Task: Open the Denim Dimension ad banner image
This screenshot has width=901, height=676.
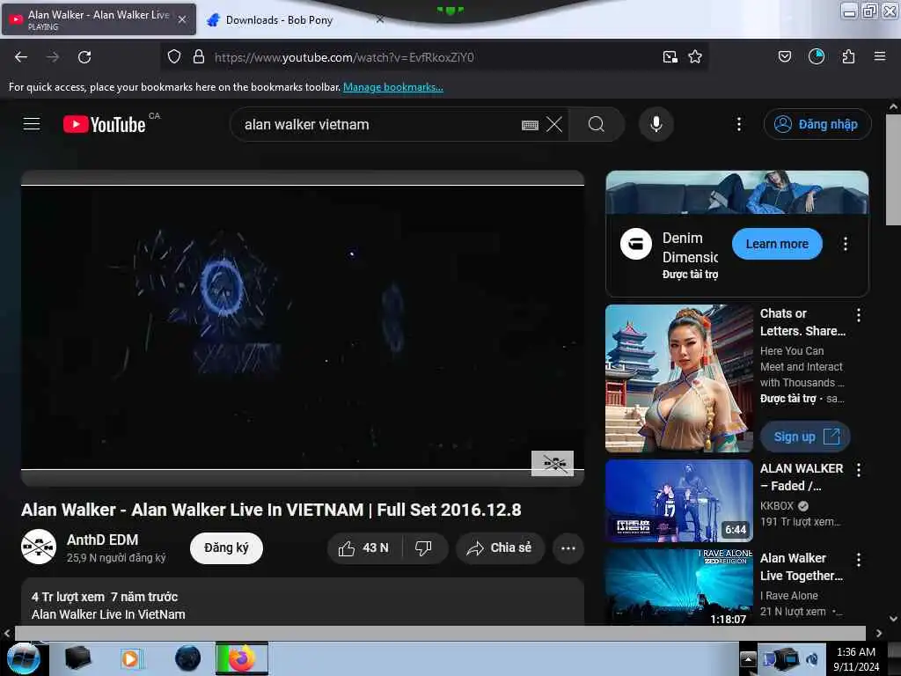Action: pos(737,193)
